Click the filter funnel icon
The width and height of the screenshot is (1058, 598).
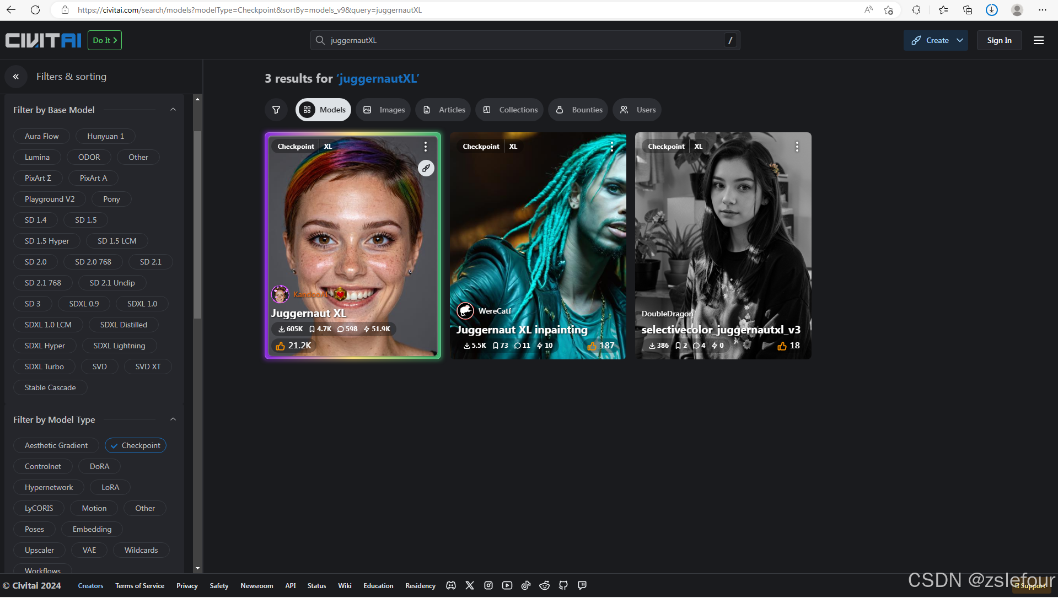[276, 110]
